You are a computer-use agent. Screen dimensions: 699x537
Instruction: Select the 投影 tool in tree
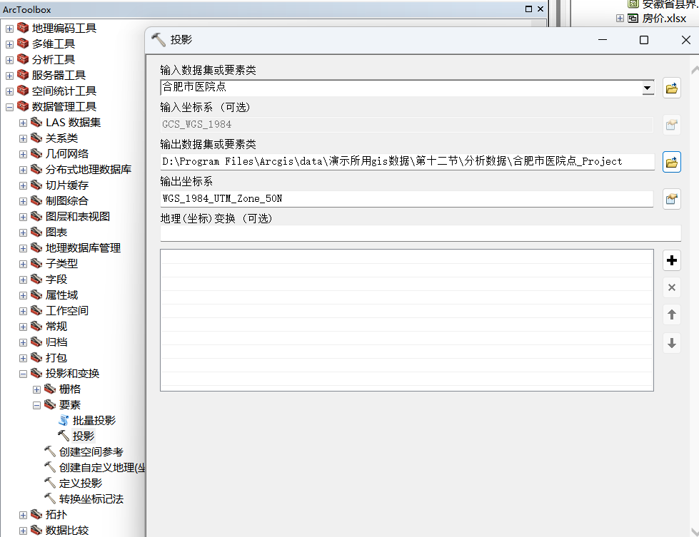point(84,436)
